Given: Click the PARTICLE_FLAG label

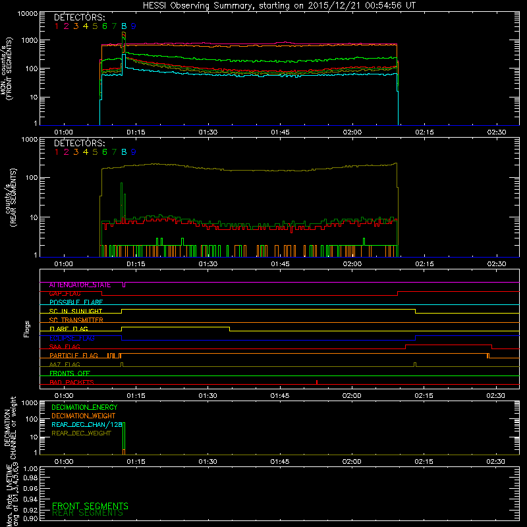Looking at the screenshot, I should click(74, 356).
